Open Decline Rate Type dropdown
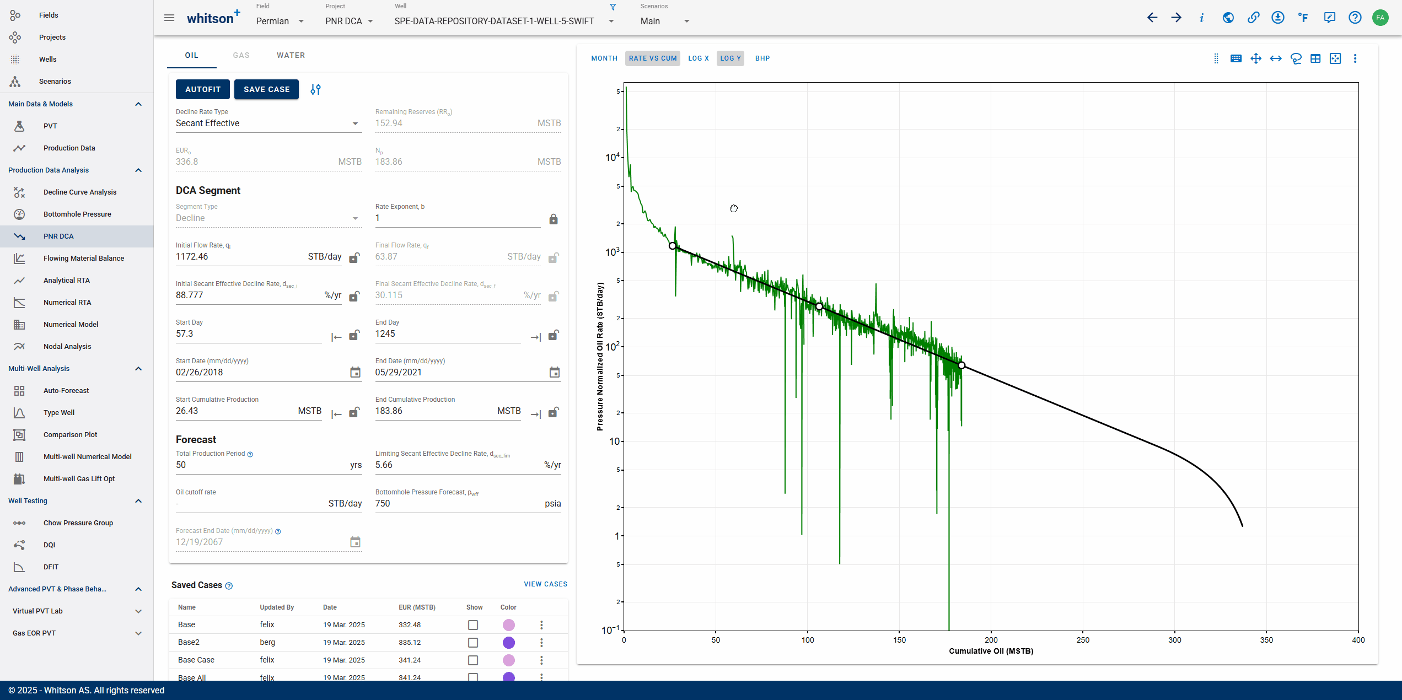The height and width of the screenshot is (700, 1402). [x=268, y=123]
